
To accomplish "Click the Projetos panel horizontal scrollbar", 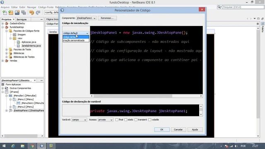I will [x=22, y=136].
